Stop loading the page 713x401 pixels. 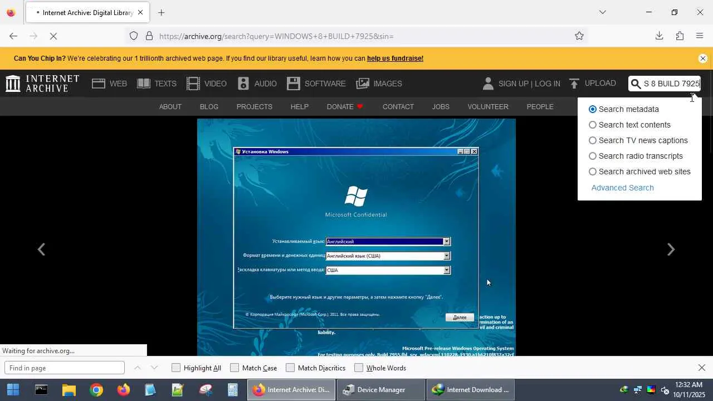tap(53, 36)
